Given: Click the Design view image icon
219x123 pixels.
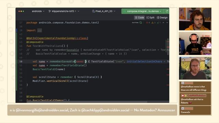Looking at the screenshot, I should 158,17.
